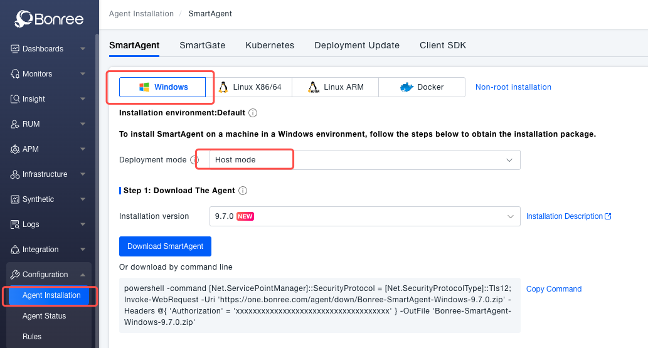
Task: Click the Copy Command link
Action: click(553, 289)
